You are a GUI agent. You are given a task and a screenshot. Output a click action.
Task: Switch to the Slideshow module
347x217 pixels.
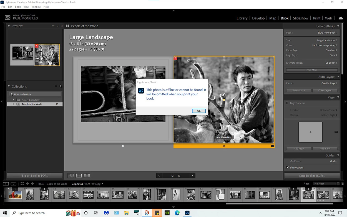(301, 18)
